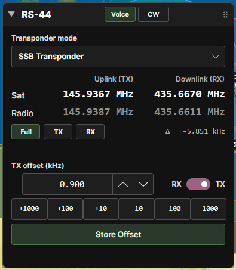Select RX-only doppler tracking button
Screen dimensions: 236x270
(x=90, y=132)
